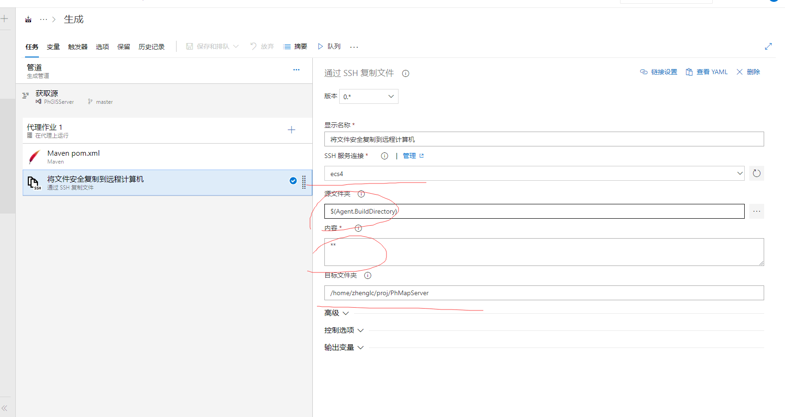Expand the 输出变量 section
Viewport: 785px width, 417px height.
(344, 347)
